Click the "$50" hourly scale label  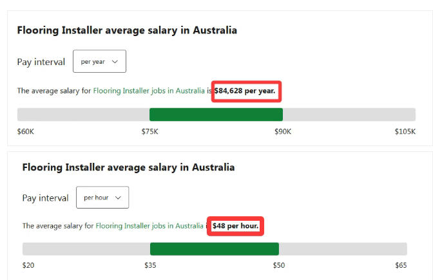[x=278, y=265]
